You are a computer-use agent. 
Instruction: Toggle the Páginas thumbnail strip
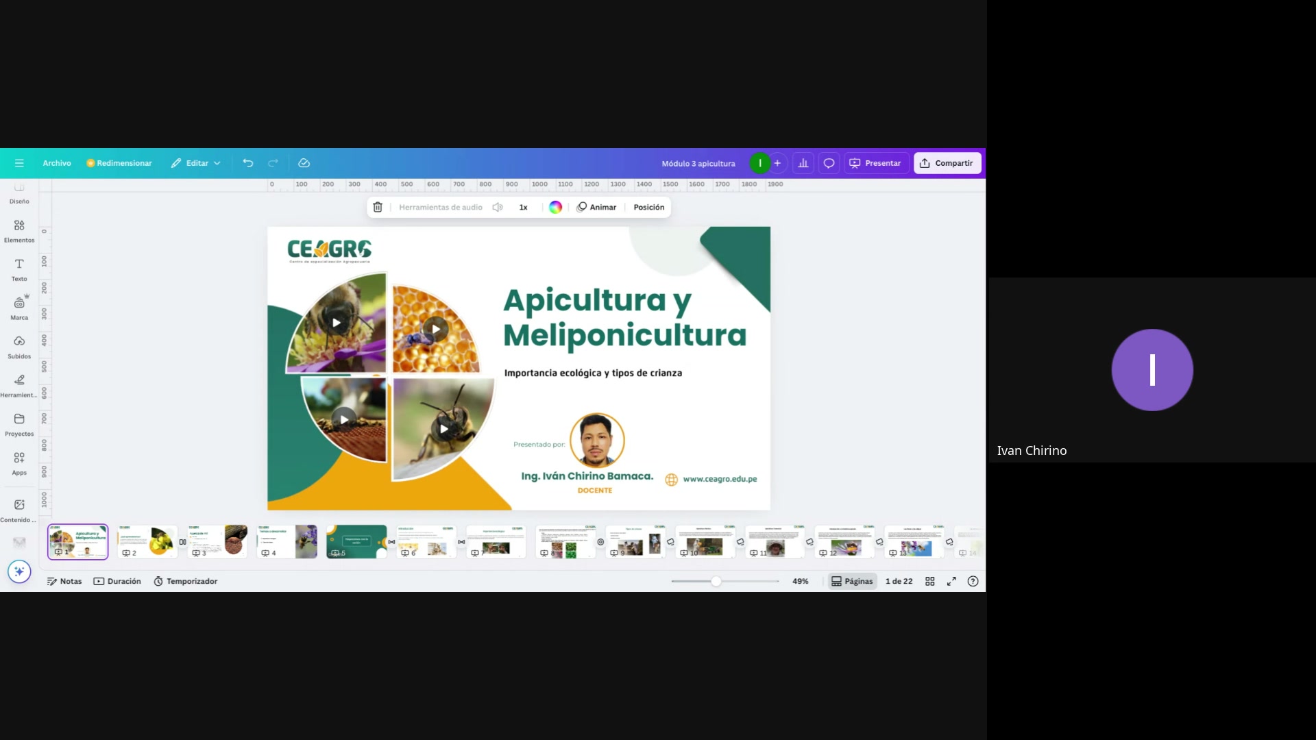point(852,581)
